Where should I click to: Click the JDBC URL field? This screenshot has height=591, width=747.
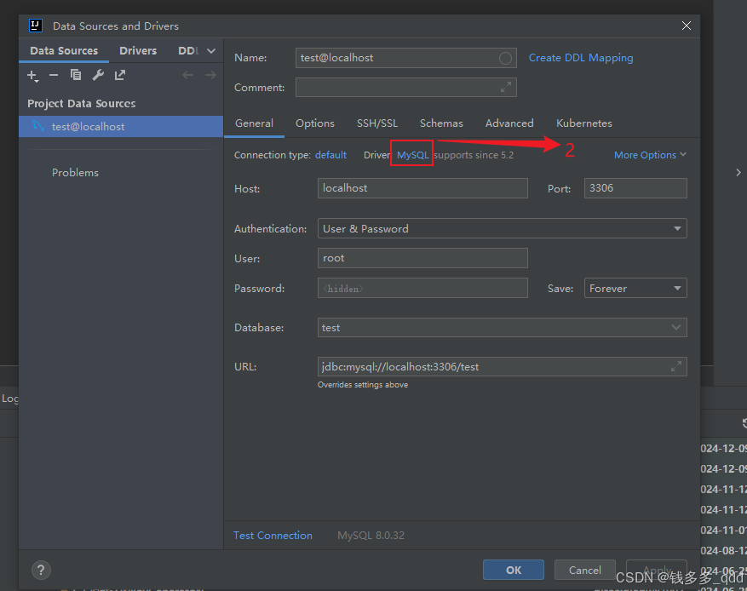503,367
